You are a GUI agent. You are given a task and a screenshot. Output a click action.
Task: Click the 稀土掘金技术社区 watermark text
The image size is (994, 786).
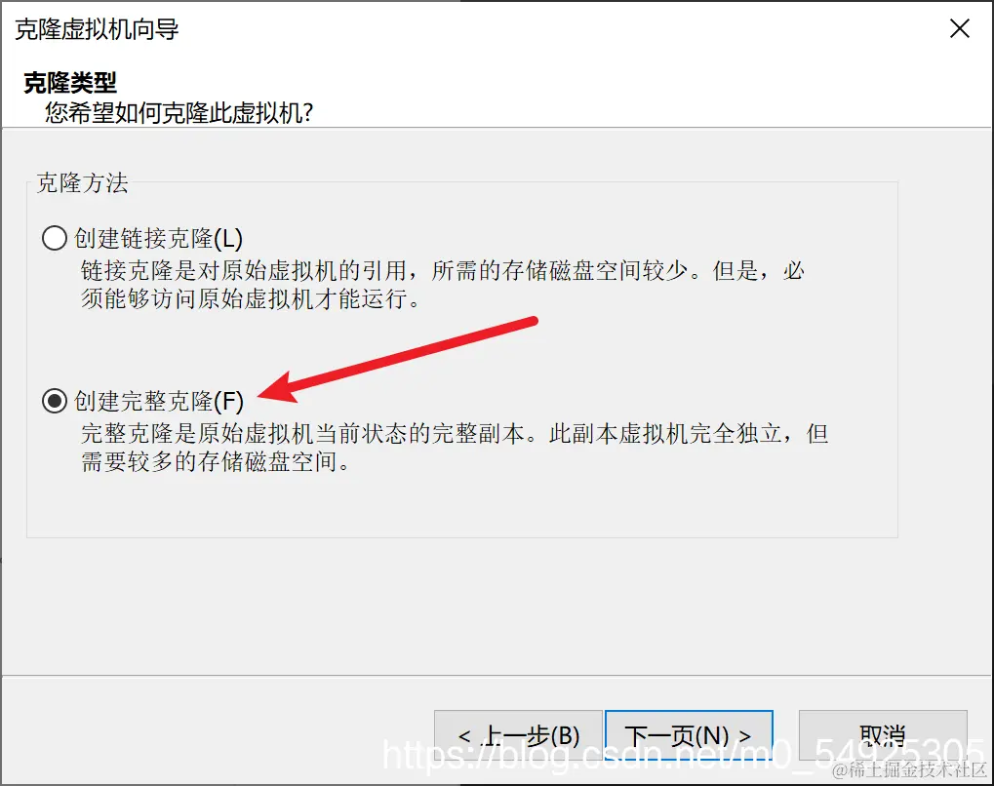pos(910,769)
